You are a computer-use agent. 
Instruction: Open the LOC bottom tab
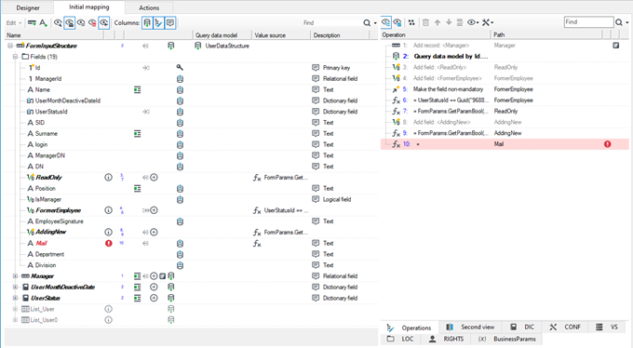click(x=400, y=339)
